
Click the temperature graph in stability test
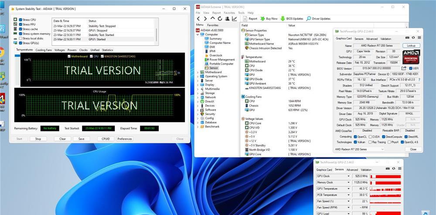102,70
